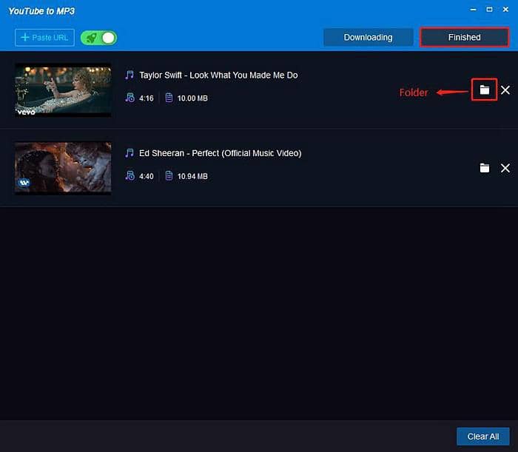
Task: Click the Clear All button
Action: tap(483, 436)
